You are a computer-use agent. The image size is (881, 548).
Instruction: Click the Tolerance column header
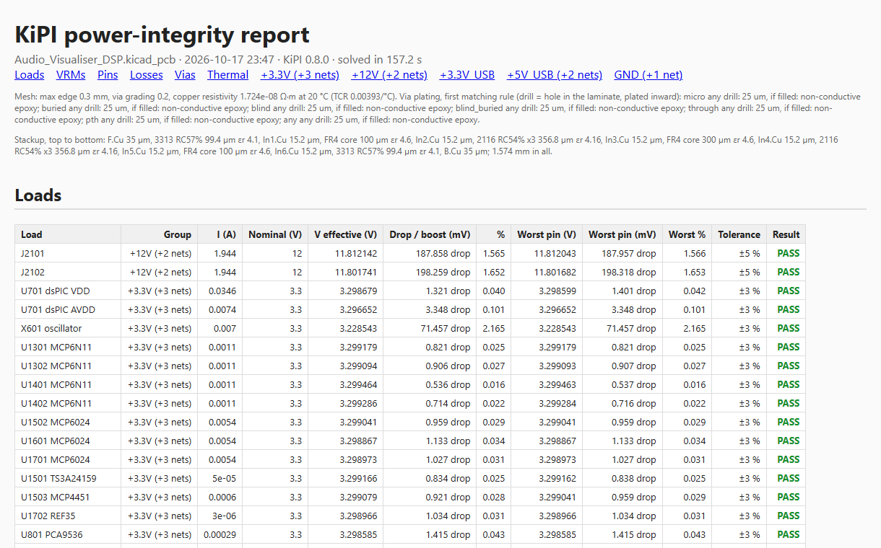coord(739,234)
